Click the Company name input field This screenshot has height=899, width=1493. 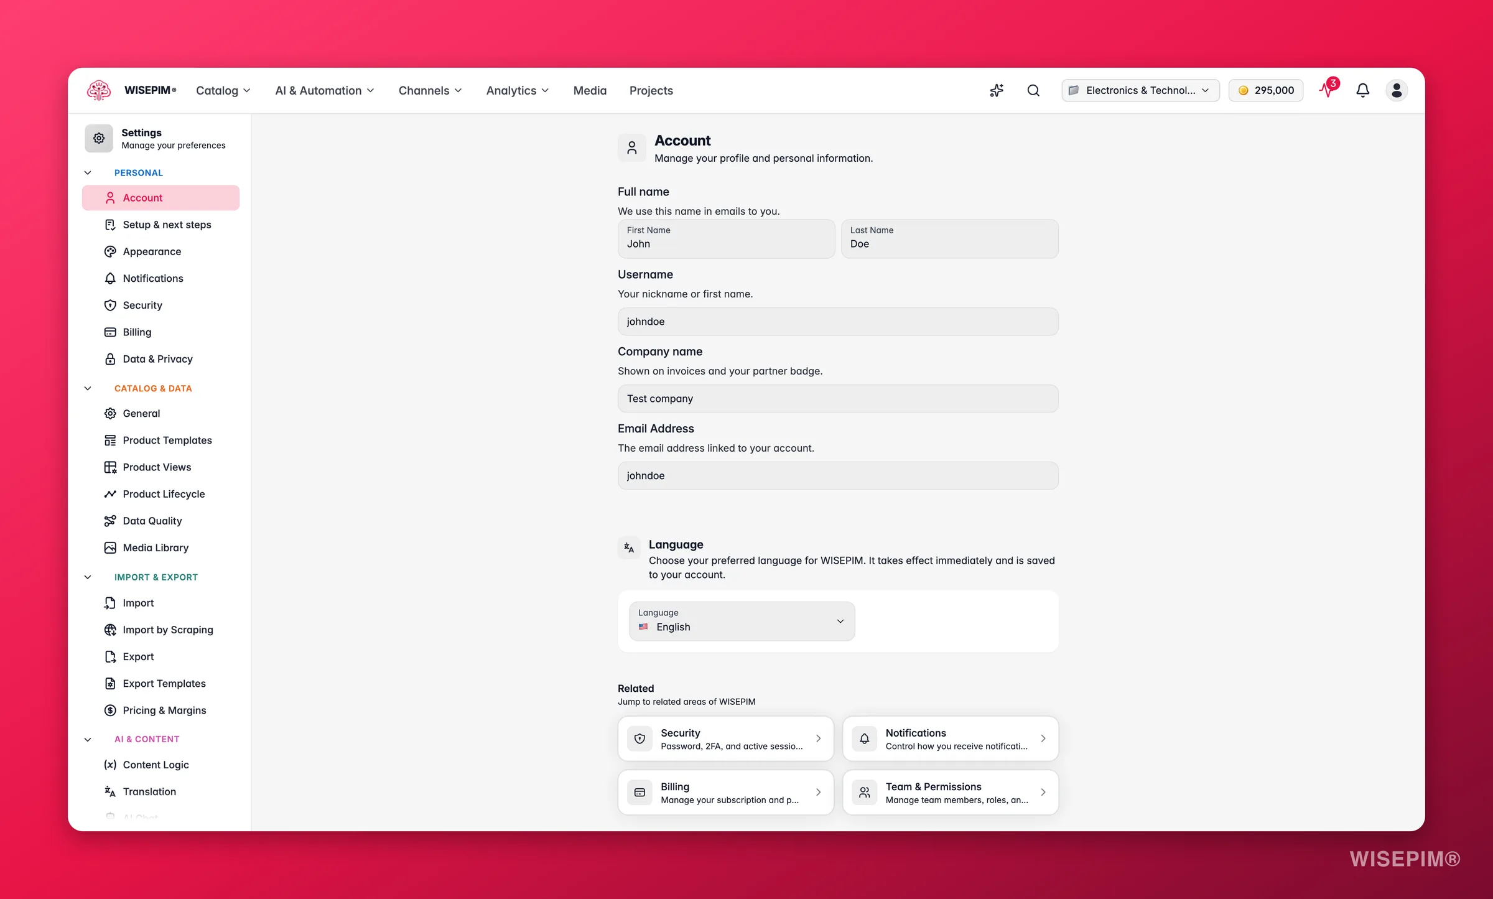coord(838,398)
